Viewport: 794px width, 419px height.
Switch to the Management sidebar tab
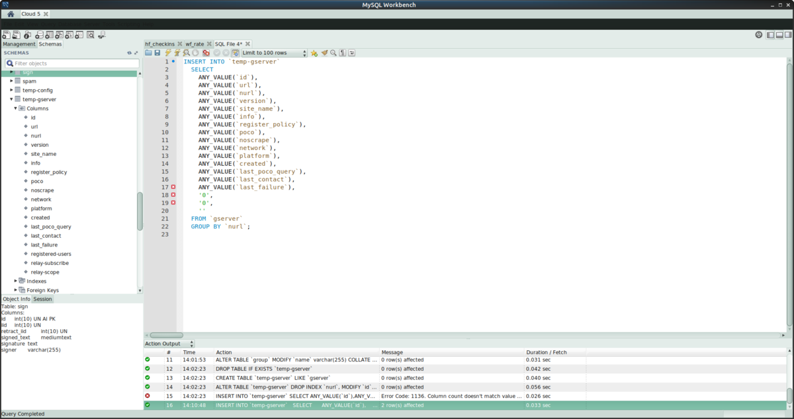19,44
